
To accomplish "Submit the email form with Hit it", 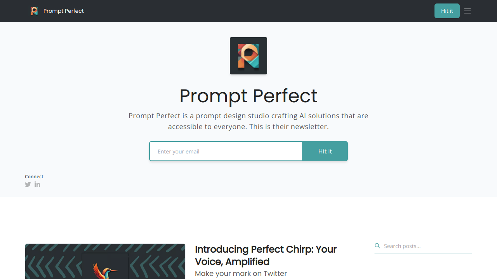I will [x=325, y=151].
